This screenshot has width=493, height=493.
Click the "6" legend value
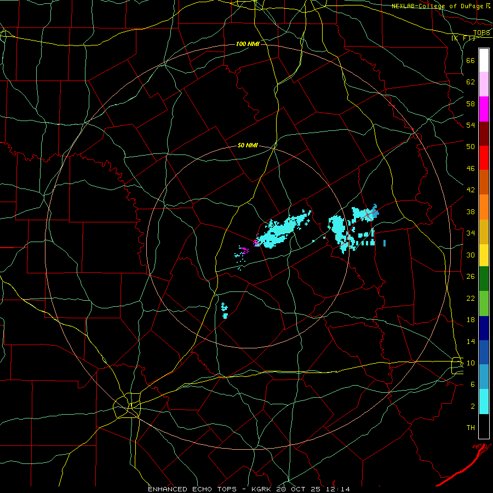(x=473, y=385)
